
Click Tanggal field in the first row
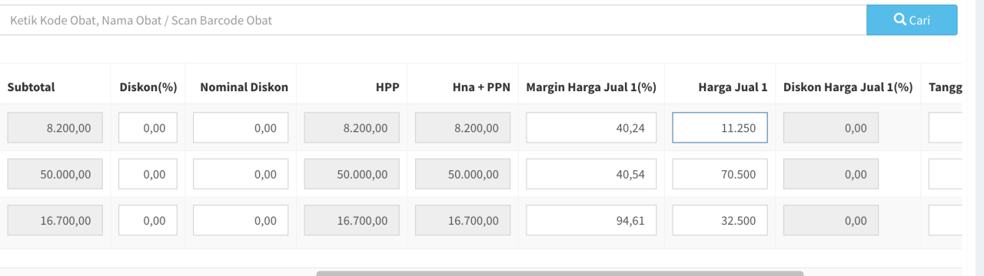tap(946, 128)
